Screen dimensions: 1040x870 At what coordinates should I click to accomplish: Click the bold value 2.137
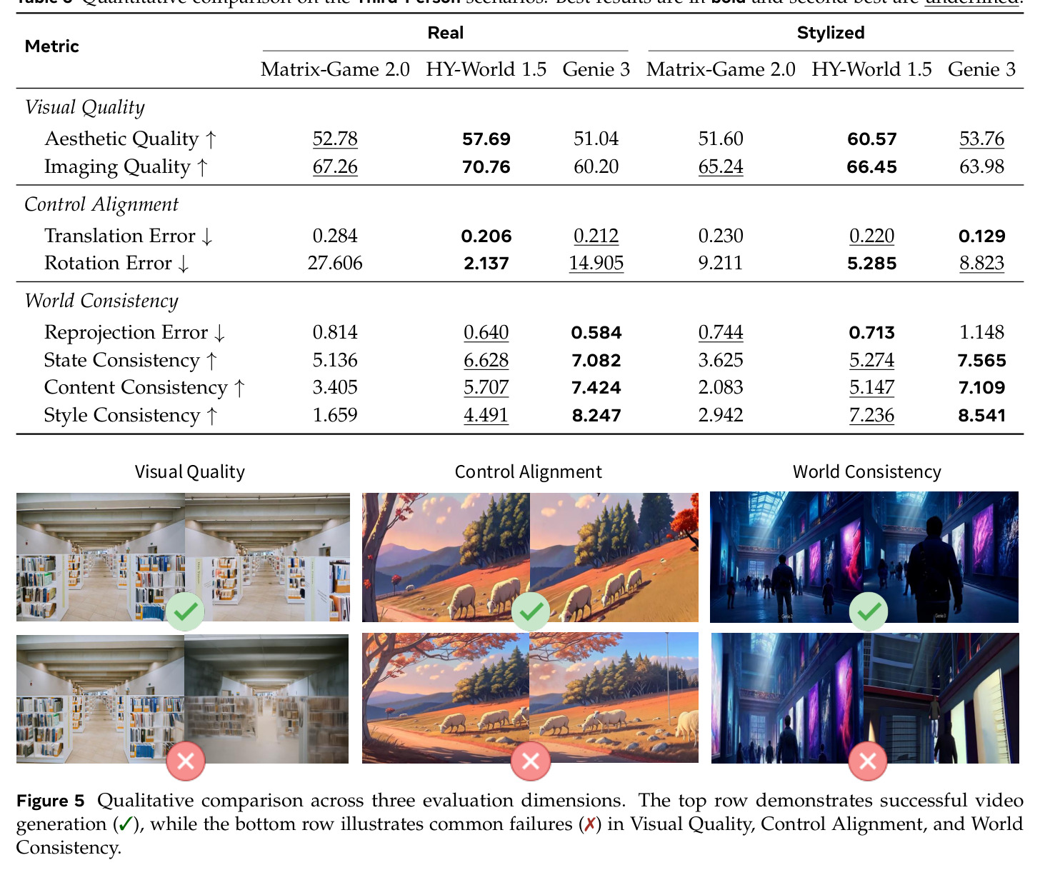pos(486,263)
